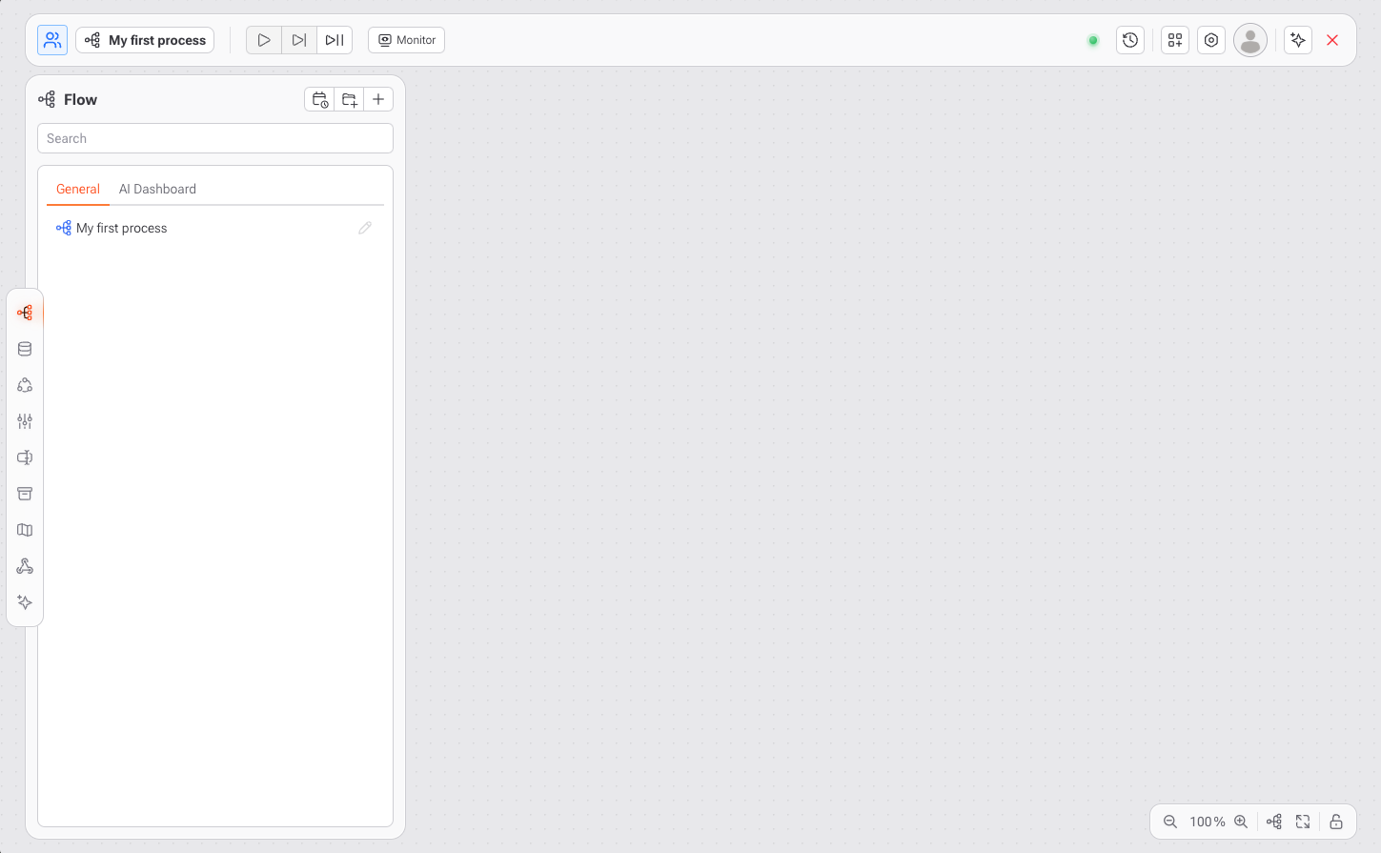Image resolution: width=1381 pixels, height=853 pixels.
Task: Click the map icon in the sidebar
Action: (x=25, y=530)
